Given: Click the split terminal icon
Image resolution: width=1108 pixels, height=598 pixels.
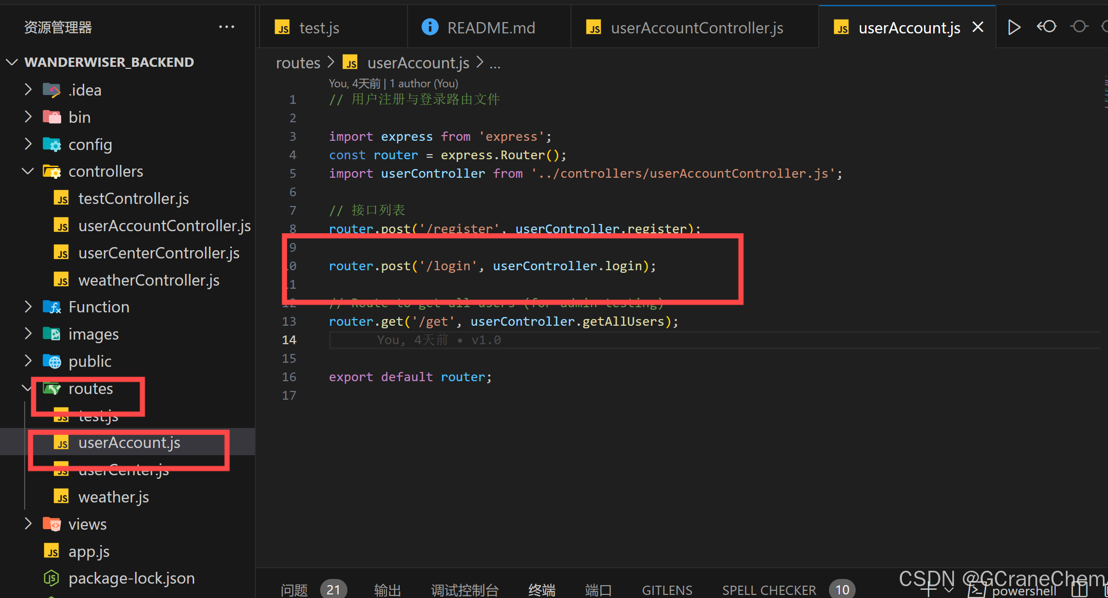Looking at the screenshot, I should click(x=1079, y=590).
